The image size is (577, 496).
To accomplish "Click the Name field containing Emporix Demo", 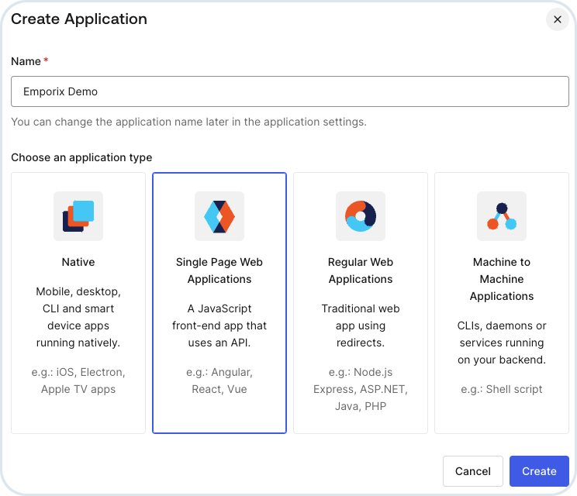I will coord(289,91).
